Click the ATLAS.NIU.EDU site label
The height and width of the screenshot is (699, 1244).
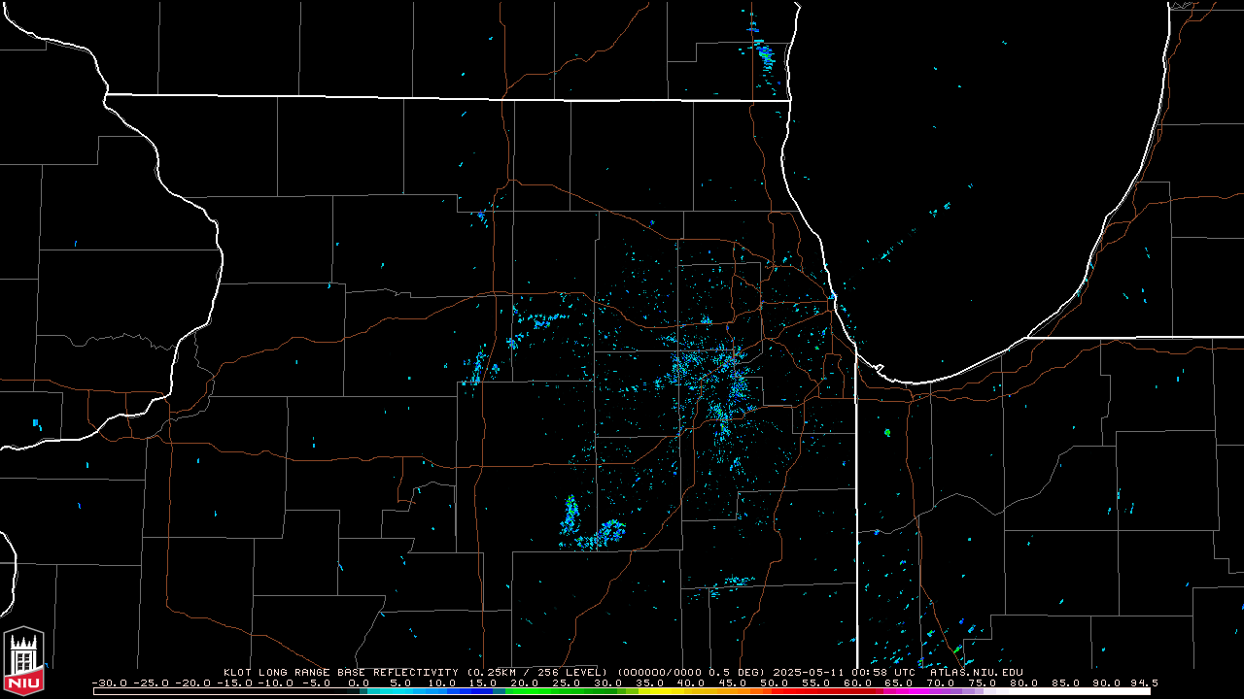[x=976, y=672]
